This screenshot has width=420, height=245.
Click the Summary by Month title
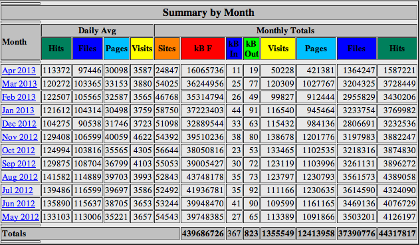pyautogui.click(x=209, y=13)
